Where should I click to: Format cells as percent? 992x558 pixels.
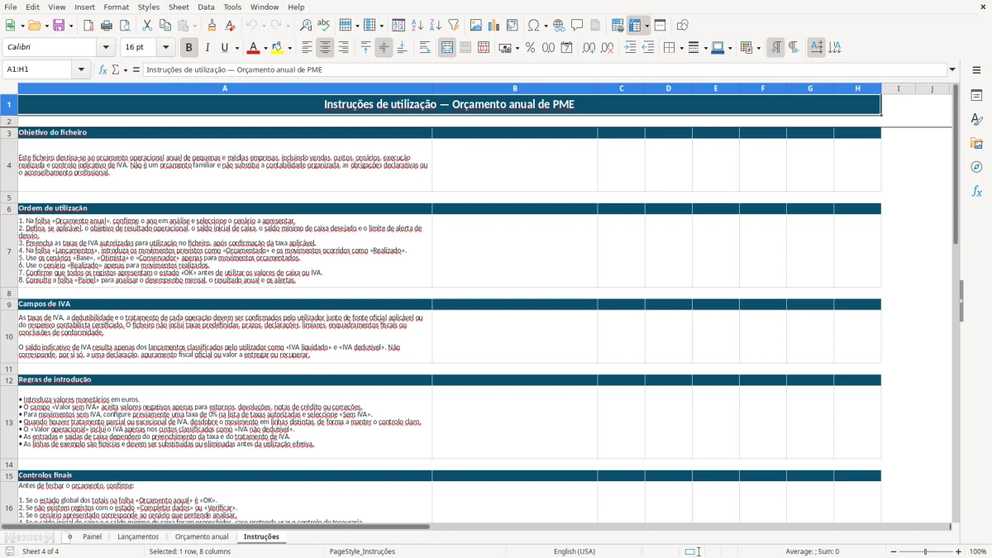click(x=530, y=48)
